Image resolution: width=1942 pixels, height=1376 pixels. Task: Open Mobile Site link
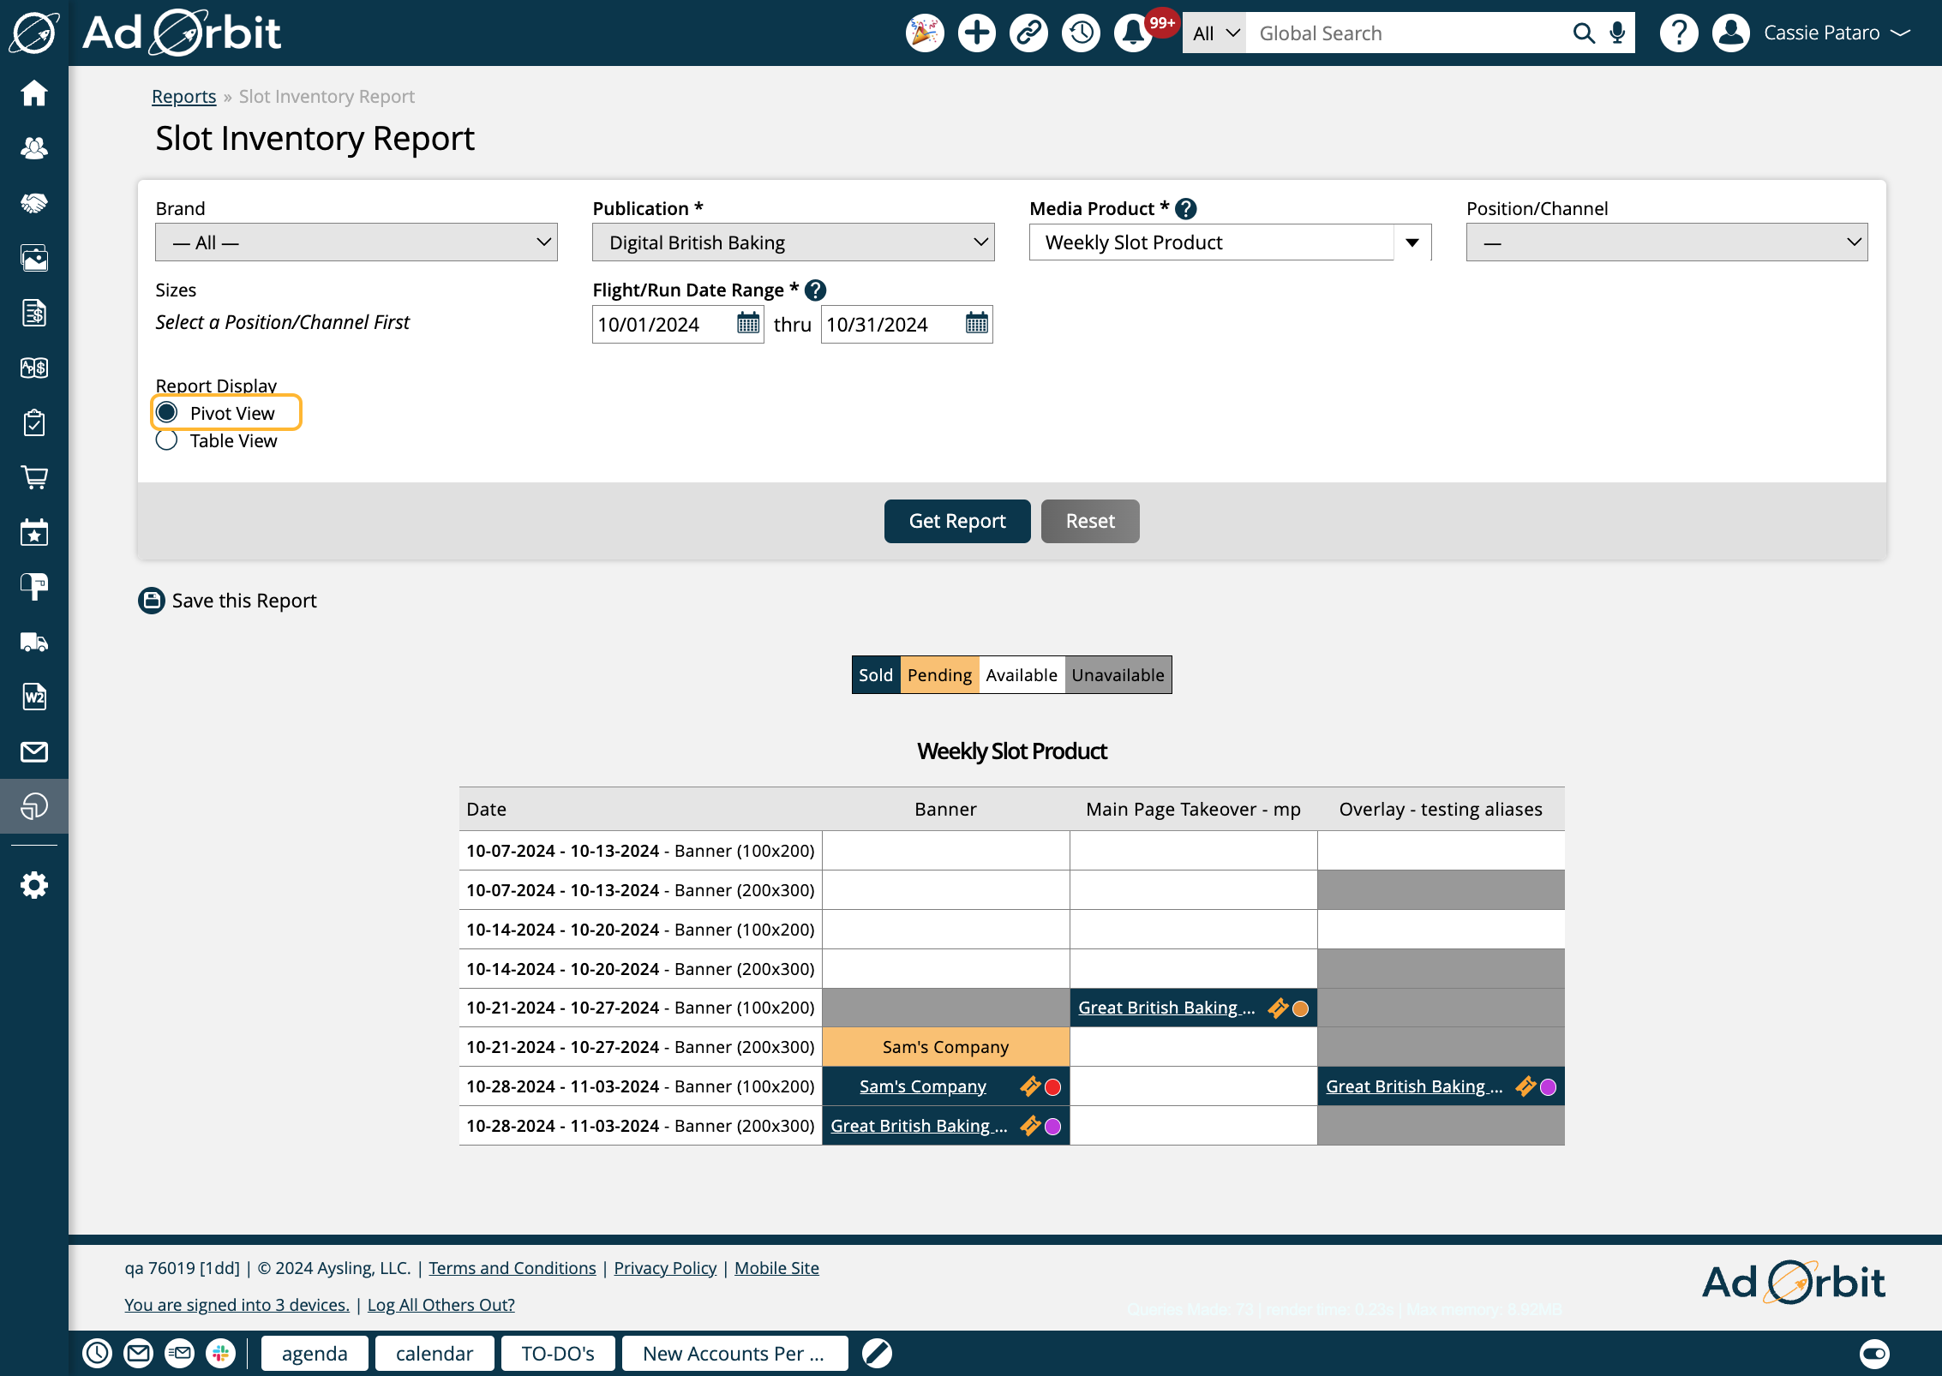(x=776, y=1268)
